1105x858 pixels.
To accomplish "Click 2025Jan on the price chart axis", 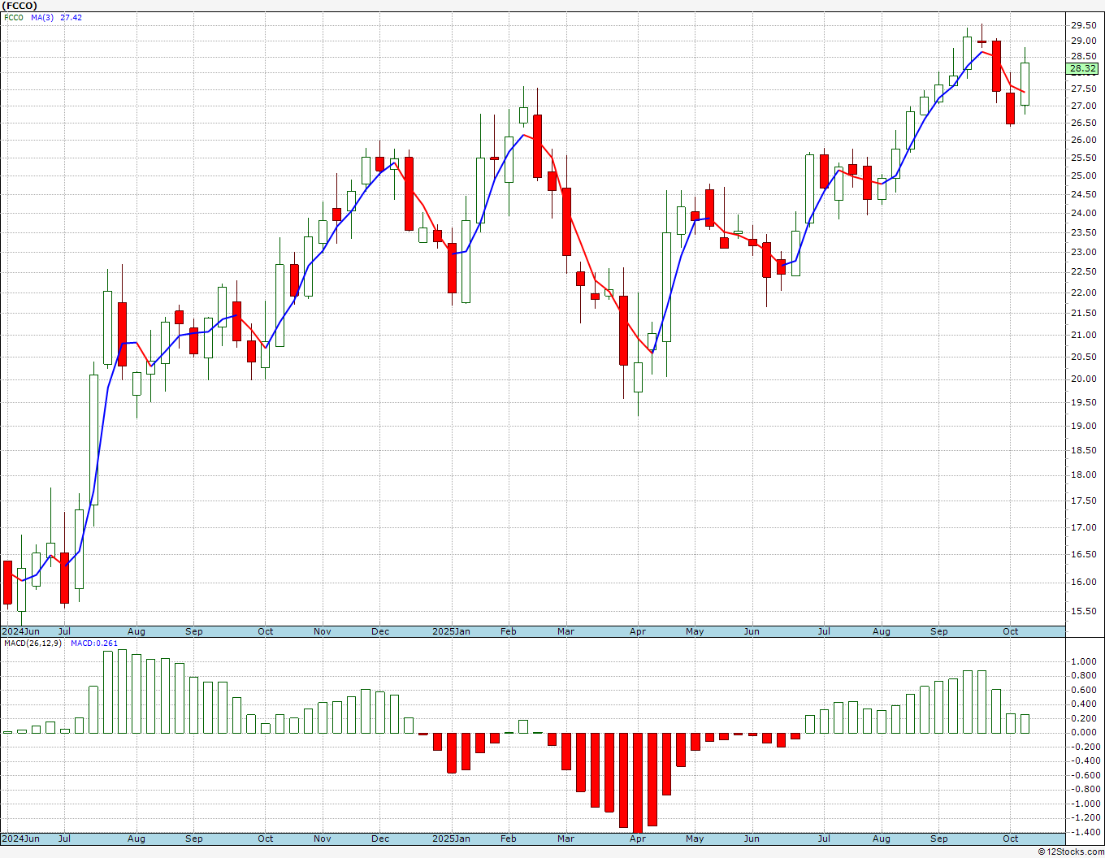I will click(451, 631).
